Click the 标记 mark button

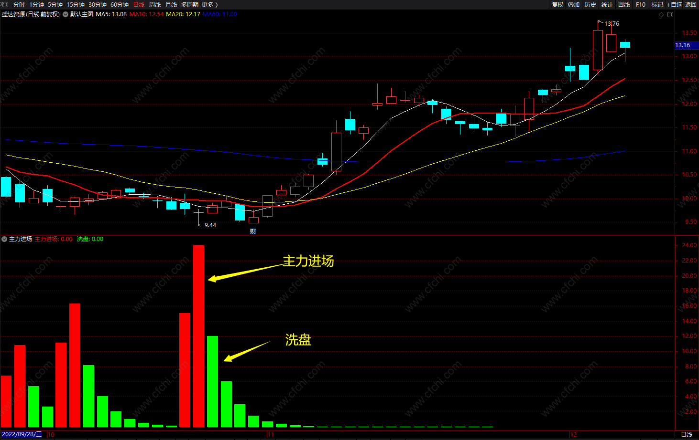coord(657,4)
